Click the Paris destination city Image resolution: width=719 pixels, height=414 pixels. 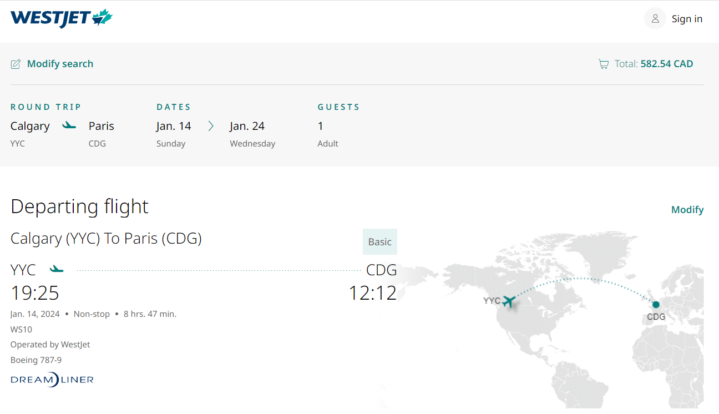102,126
